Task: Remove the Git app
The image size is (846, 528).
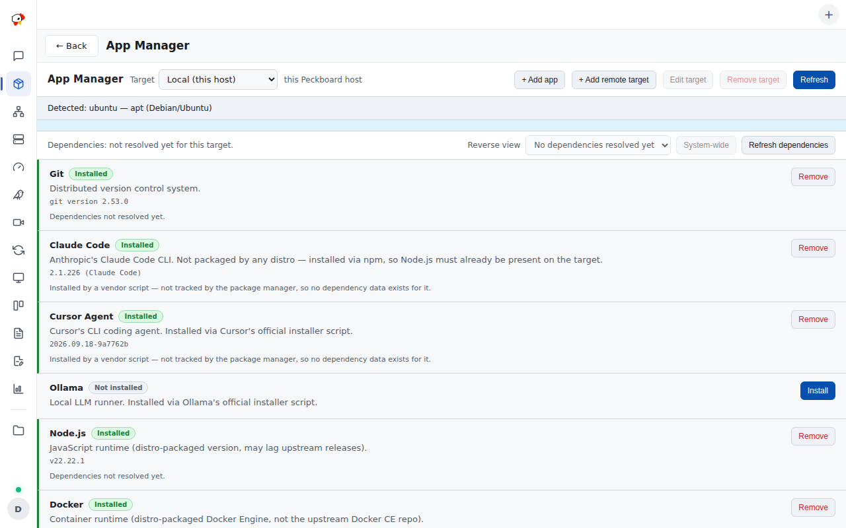Action: (813, 177)
